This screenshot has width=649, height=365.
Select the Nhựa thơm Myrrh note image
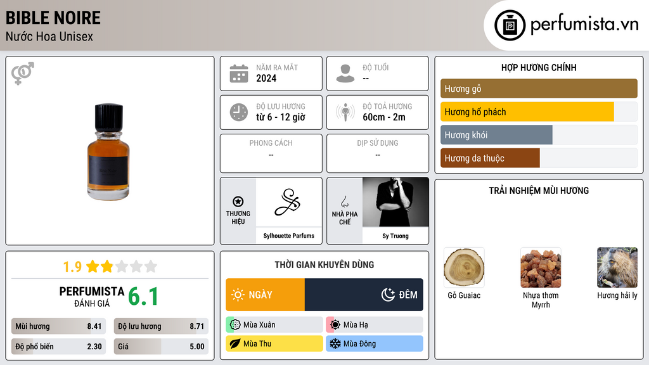coord(541,268)
